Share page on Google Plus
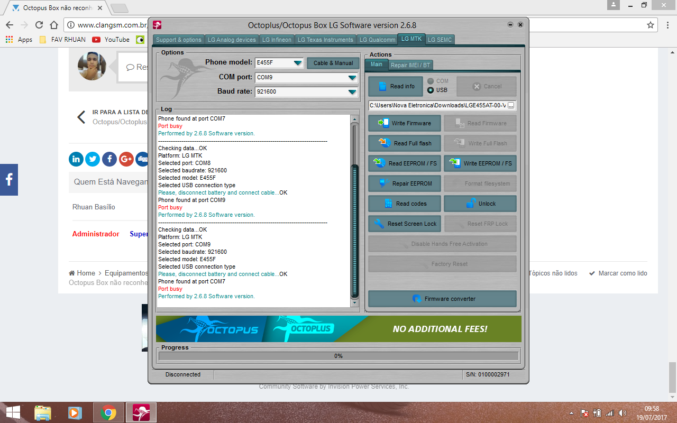This screenshot has width=677, height=423. pos(126,159)
